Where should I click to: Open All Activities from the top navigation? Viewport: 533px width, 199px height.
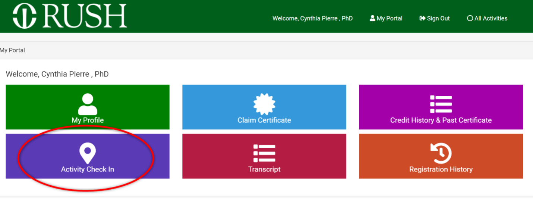click(x=491, y=18)
